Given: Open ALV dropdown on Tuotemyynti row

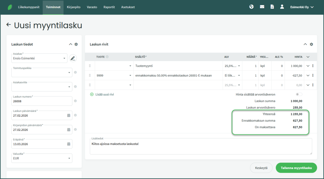Looking at the screenshot, I should point(232,66).
